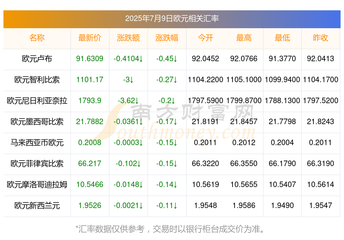The width and height of the screenshot is (344, 240).
Task: Click the row name 欧元菲律宾比索
Action: [37, 164]
